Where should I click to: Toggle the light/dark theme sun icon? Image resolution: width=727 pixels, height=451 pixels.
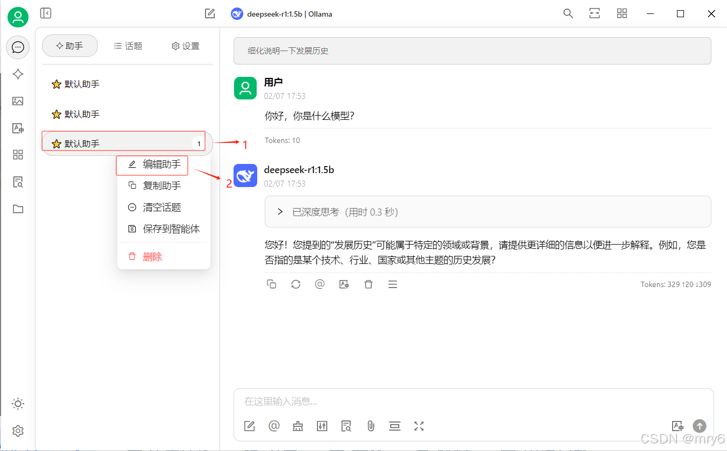18,404
